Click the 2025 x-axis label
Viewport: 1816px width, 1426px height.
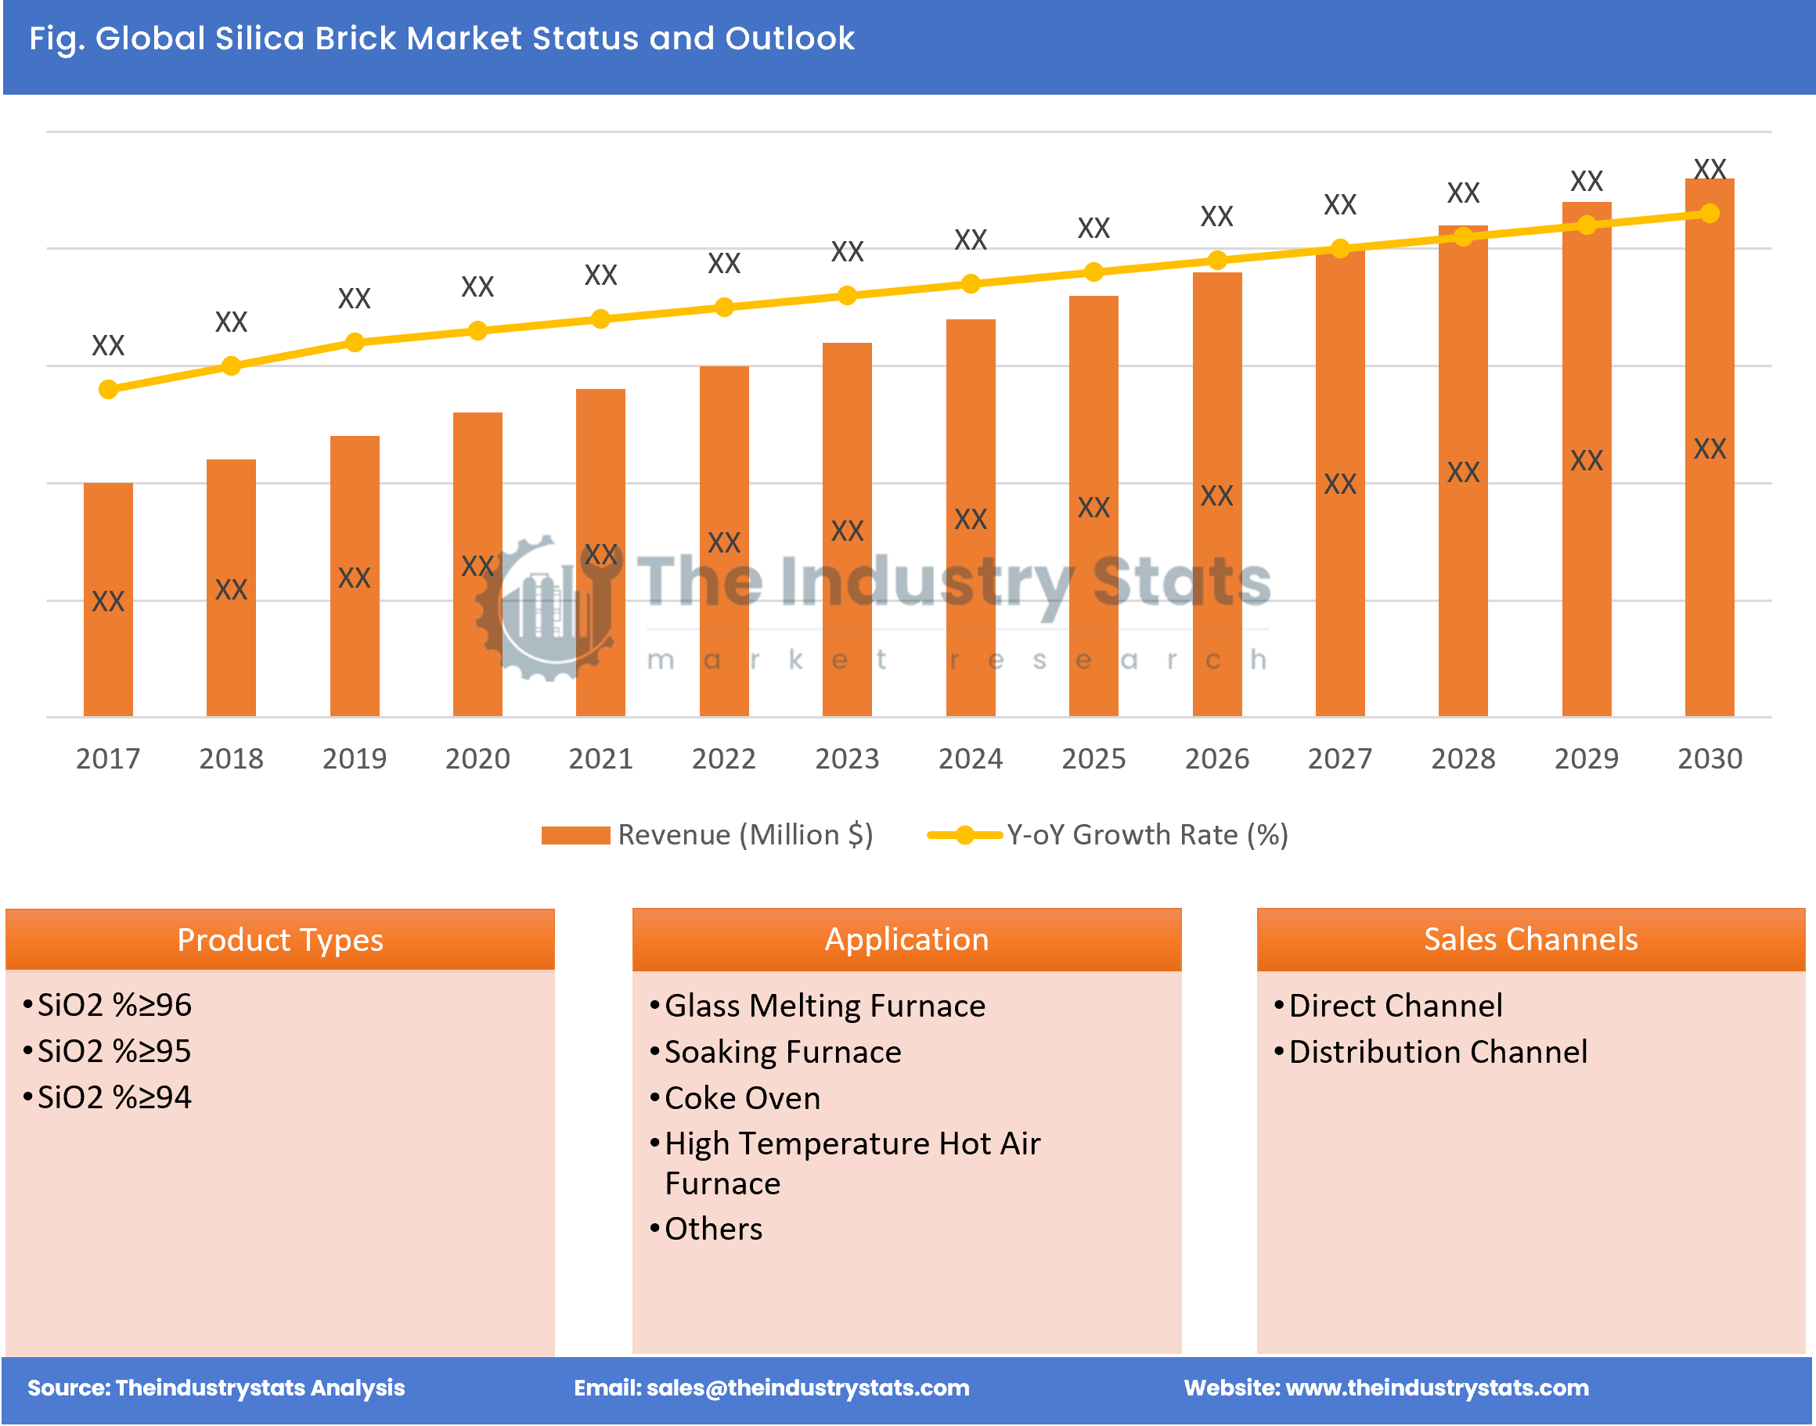[x=1094, y=758]
